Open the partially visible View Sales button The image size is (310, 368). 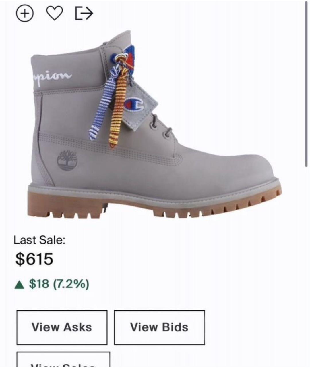coord(63,360)
